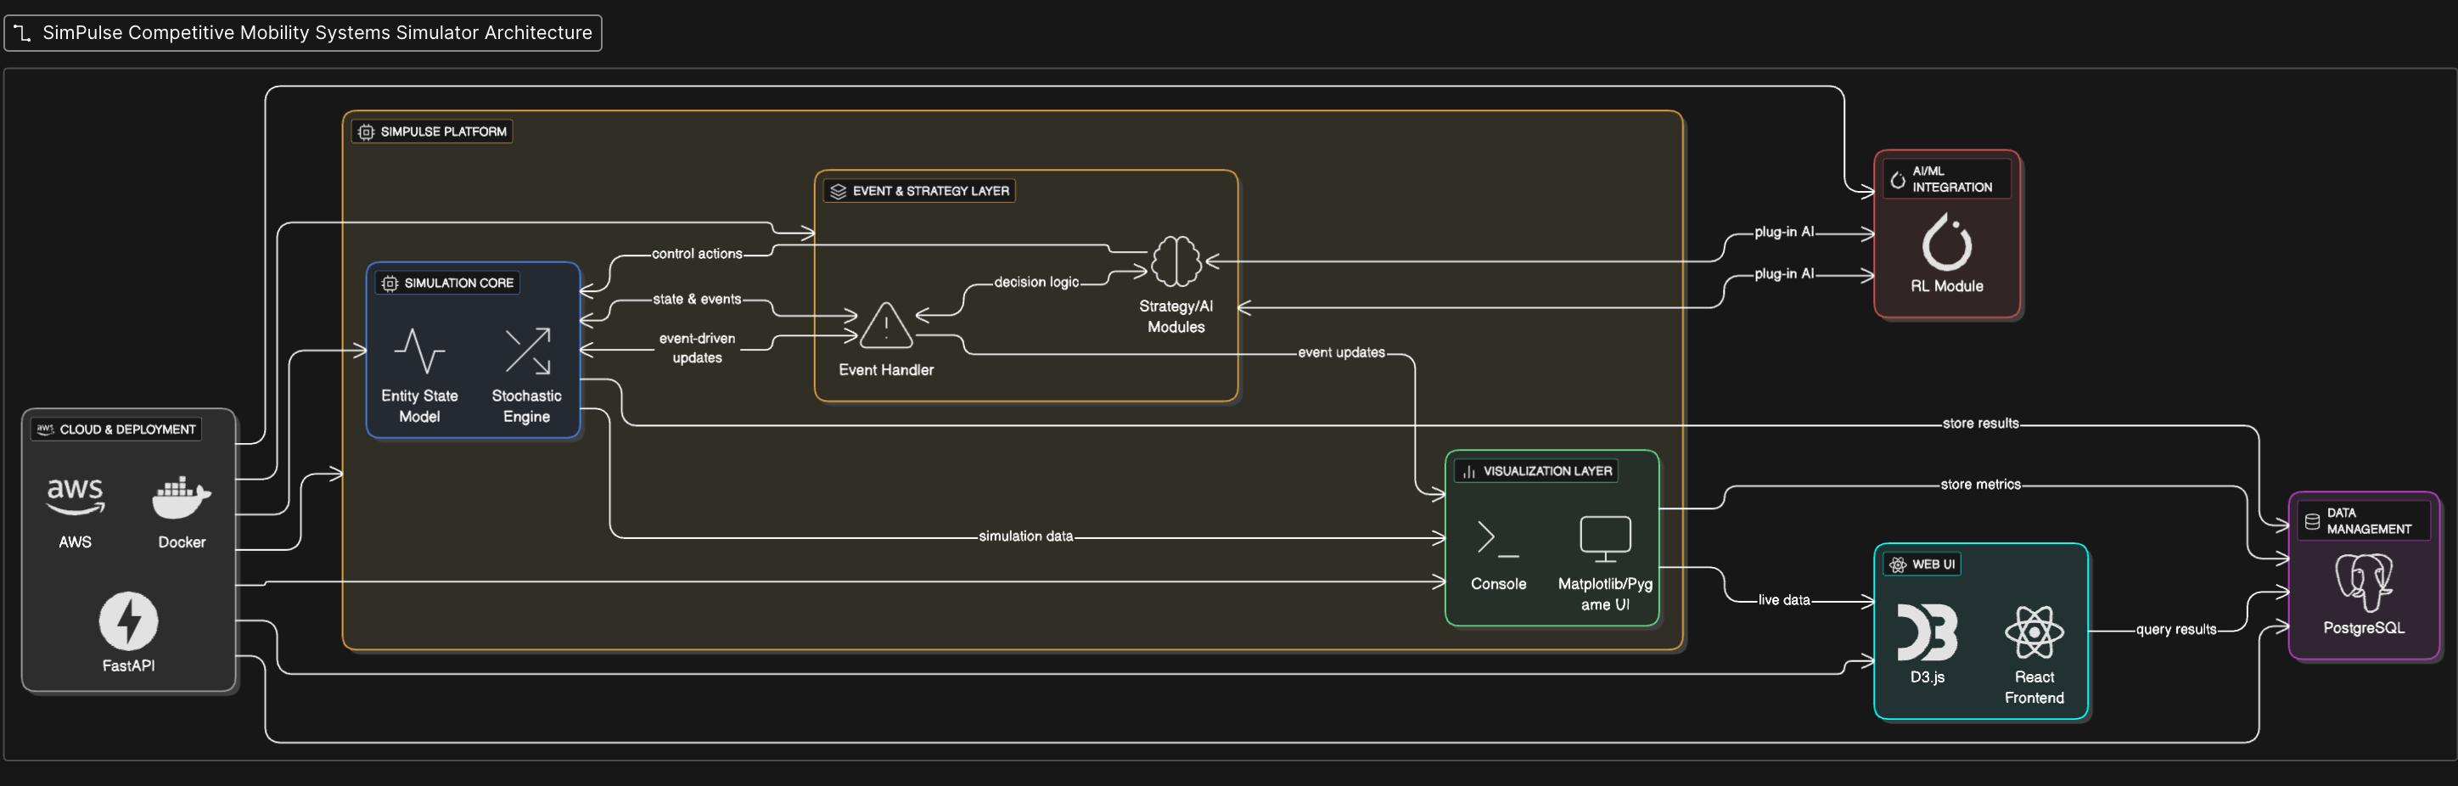
Task: Select the 'Strategy/AI Modules' node caption
Action: coord(1176,317)
